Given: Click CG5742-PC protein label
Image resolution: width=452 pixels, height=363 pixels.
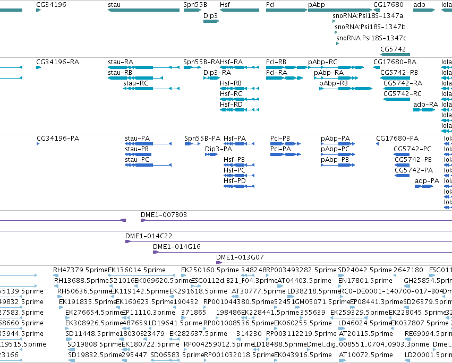Looking at the screenshot, I should pos(413,149).
